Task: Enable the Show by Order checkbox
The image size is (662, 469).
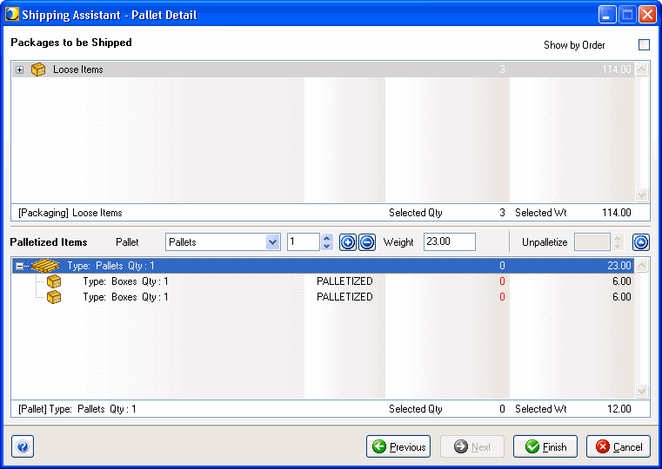Action: 644,44
